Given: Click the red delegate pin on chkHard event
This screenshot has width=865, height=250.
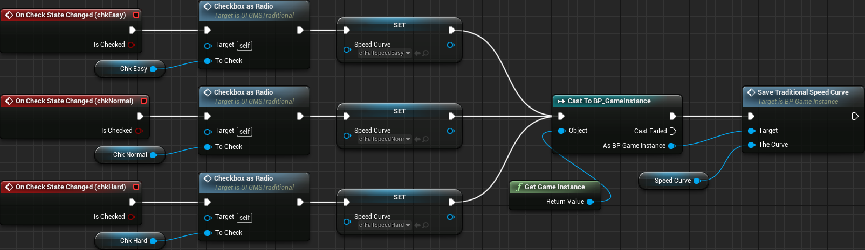Looking at the screenshot, I should 136,187.
